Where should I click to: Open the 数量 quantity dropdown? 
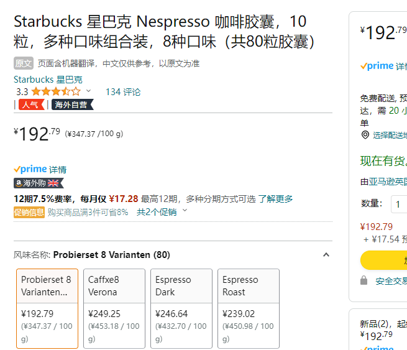(x=399, y=204)
